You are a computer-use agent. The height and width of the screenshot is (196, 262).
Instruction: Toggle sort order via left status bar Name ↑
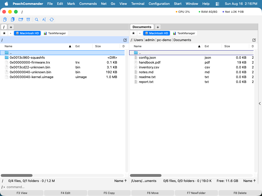pos(121,181)
